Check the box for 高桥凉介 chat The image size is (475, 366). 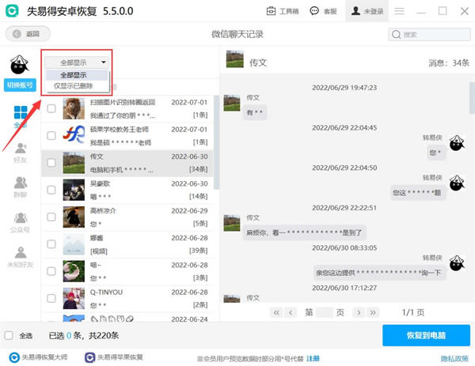[51, 217]
